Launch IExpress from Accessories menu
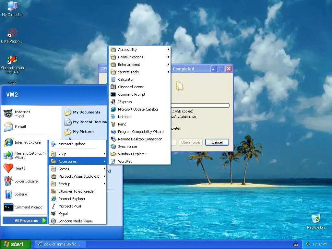The height and width of the screenshot is (249, 332). [140, 102]
